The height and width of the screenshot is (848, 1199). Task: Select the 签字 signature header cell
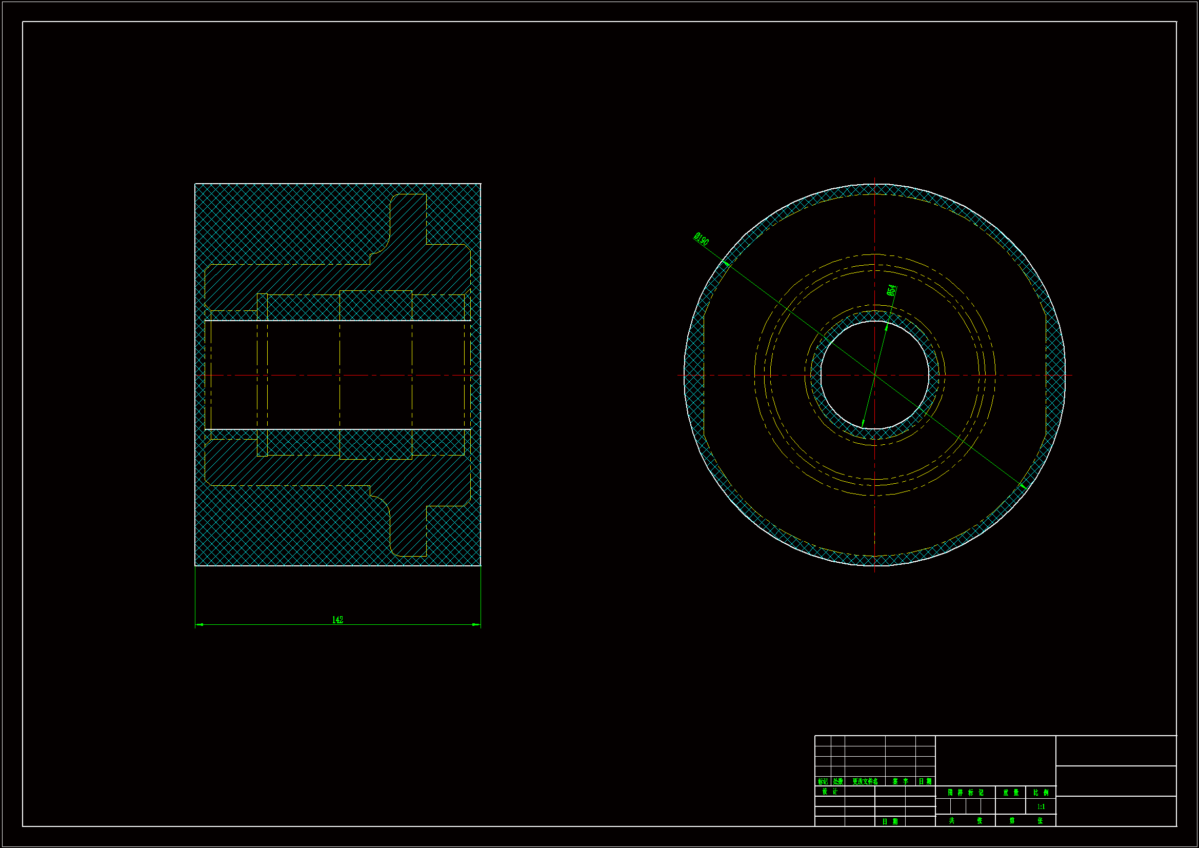pos(901,782)
